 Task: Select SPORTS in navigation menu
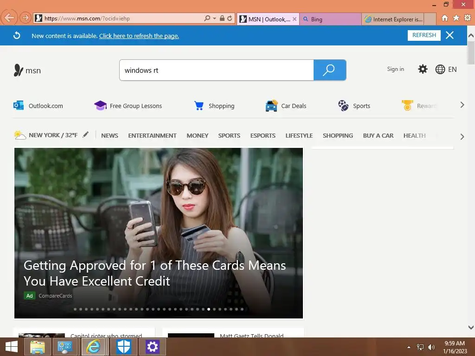coord(229,136)
